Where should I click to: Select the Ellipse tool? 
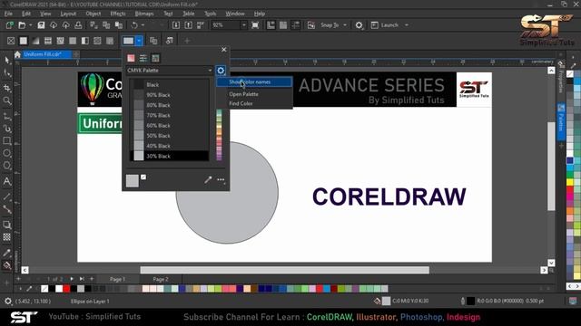(x=7, y=153)
